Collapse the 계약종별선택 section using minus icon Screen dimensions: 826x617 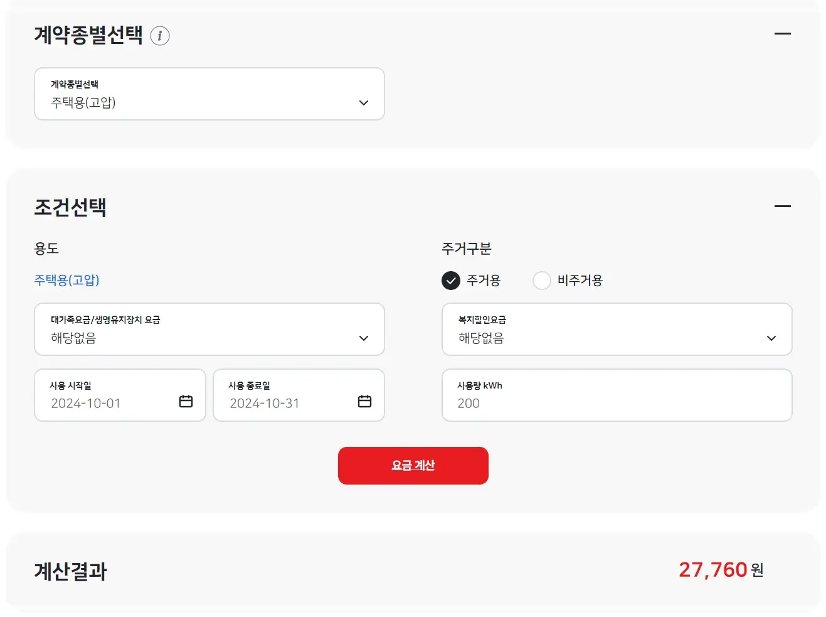pos(782,33)
